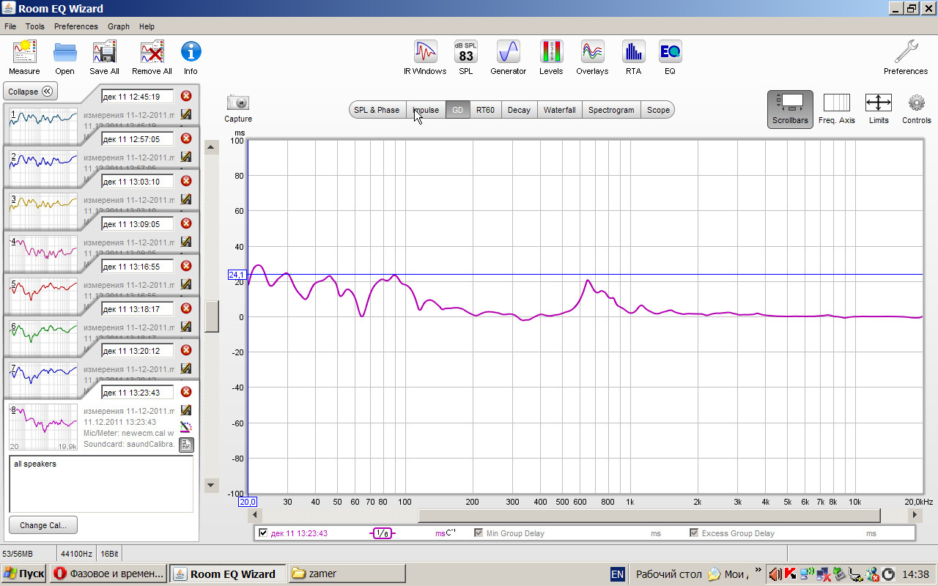Open the Levels meter icon
This screenshot has width=938, height=586.
pos(551,58)
